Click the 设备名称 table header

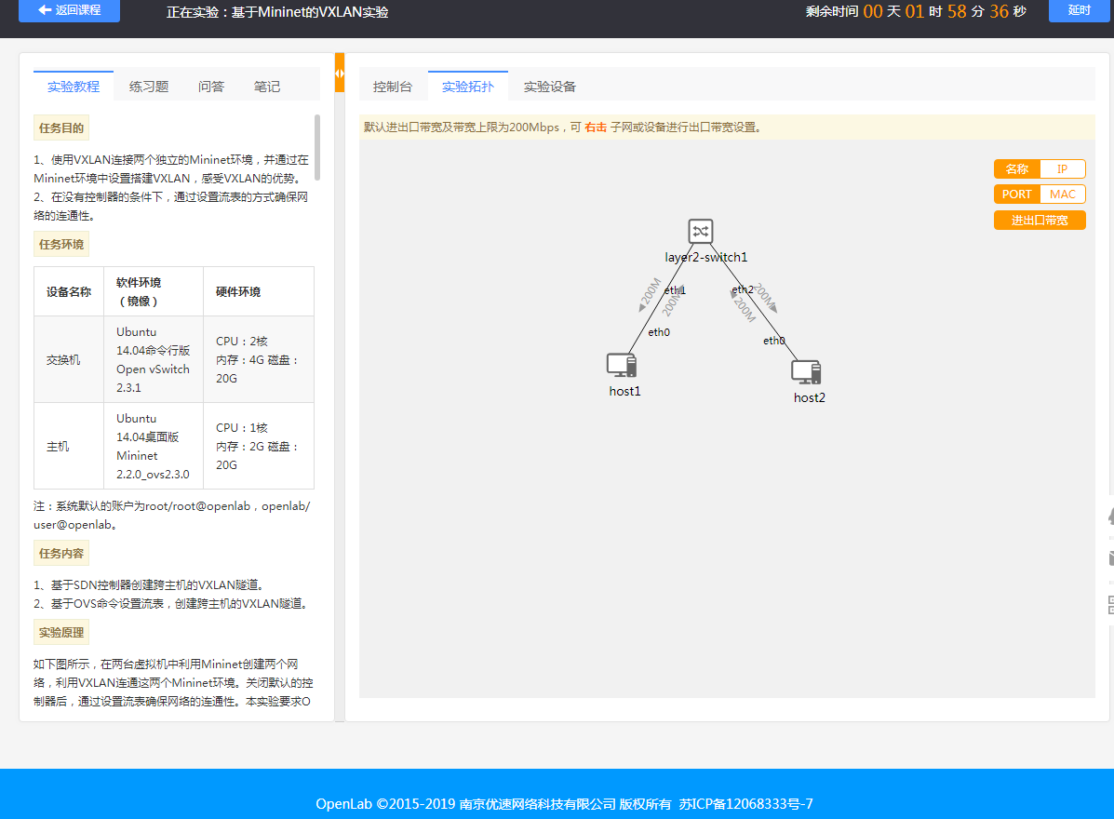(69, 291)
